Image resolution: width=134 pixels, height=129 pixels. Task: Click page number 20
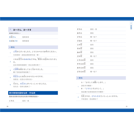click(x=7, y=107)
